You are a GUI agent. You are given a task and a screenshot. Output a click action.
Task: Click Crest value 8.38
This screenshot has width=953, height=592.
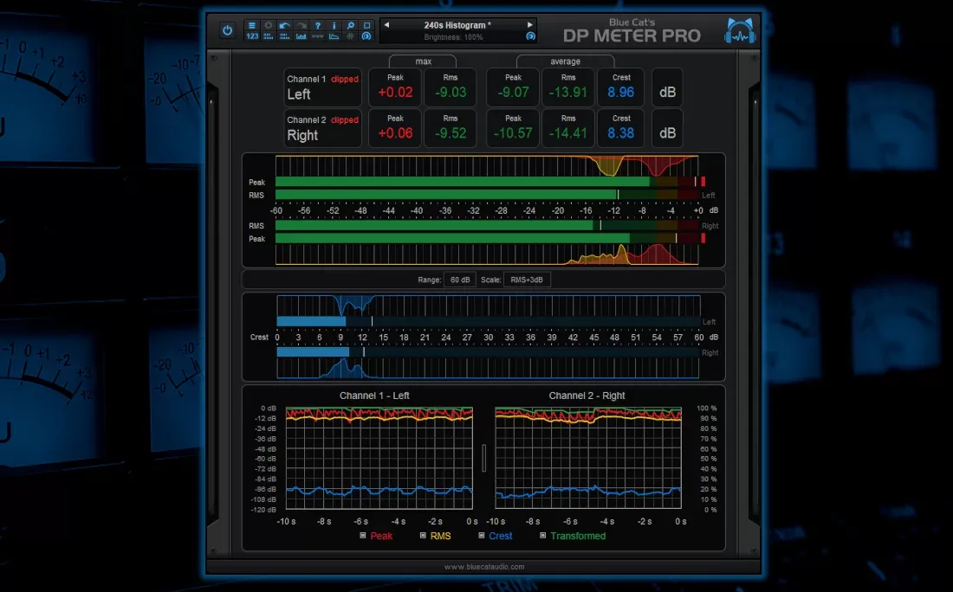click(620, 133)
